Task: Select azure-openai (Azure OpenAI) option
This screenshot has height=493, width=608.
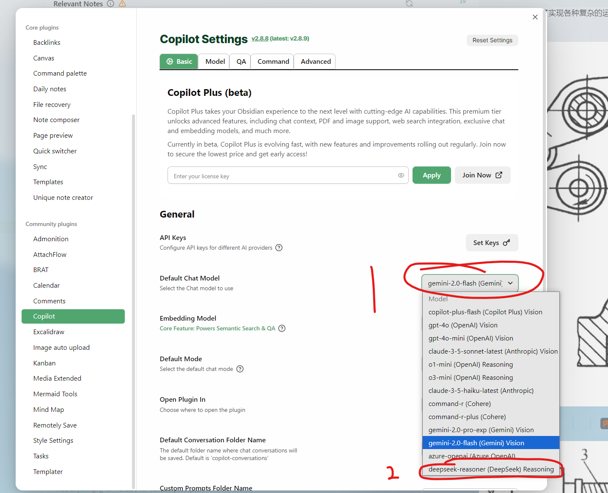Action: [x=491, y=456]
